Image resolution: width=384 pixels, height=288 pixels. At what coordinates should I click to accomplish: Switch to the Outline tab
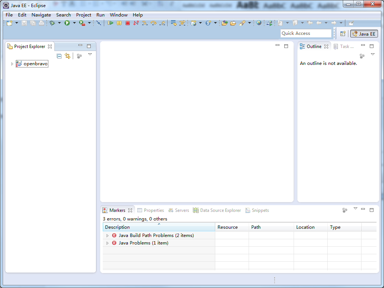[x=314, y=46]
